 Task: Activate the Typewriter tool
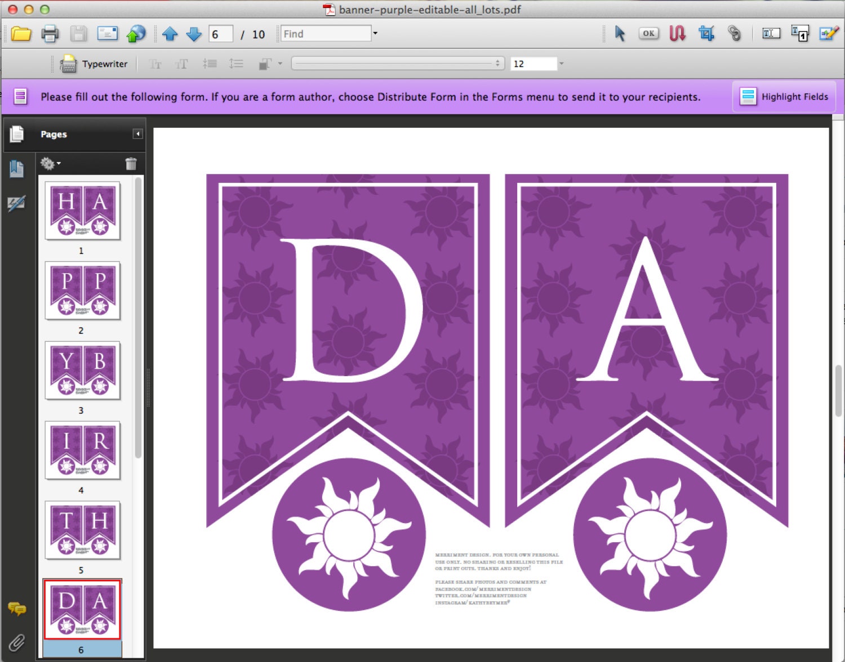[94, 64]
